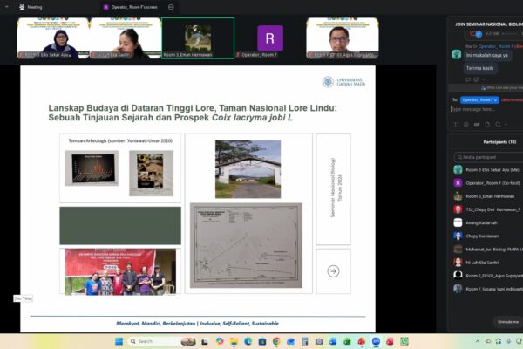
Task: Select 'Room F_Susana Yani Indriyanti' in participants list
Action: (x=487, y=289)
